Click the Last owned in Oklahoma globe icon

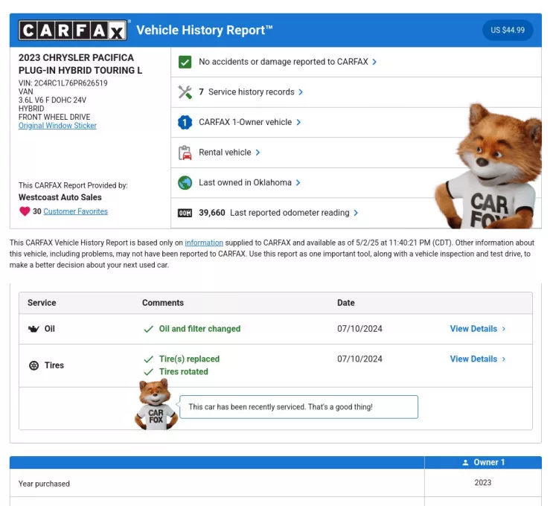[x=185, y=182]
